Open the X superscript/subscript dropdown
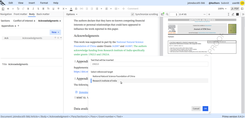 point(65,9)
